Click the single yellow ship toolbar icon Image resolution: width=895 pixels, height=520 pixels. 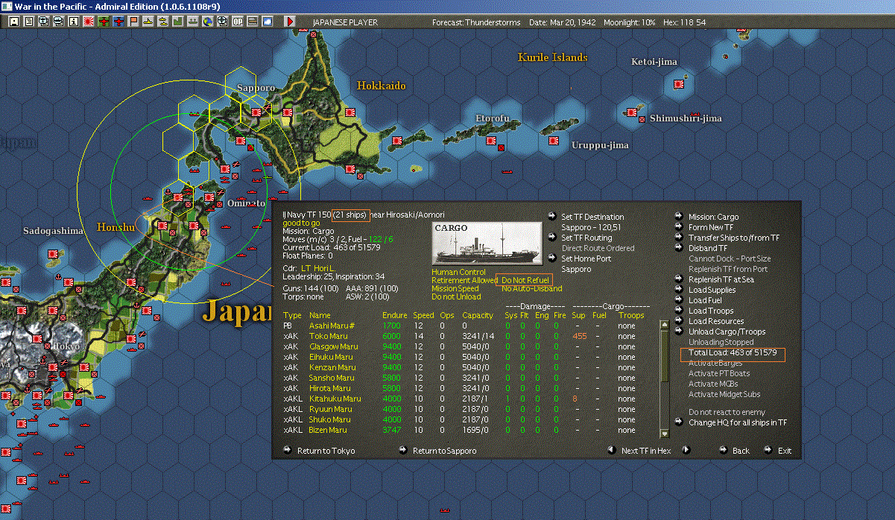[148, 22]
